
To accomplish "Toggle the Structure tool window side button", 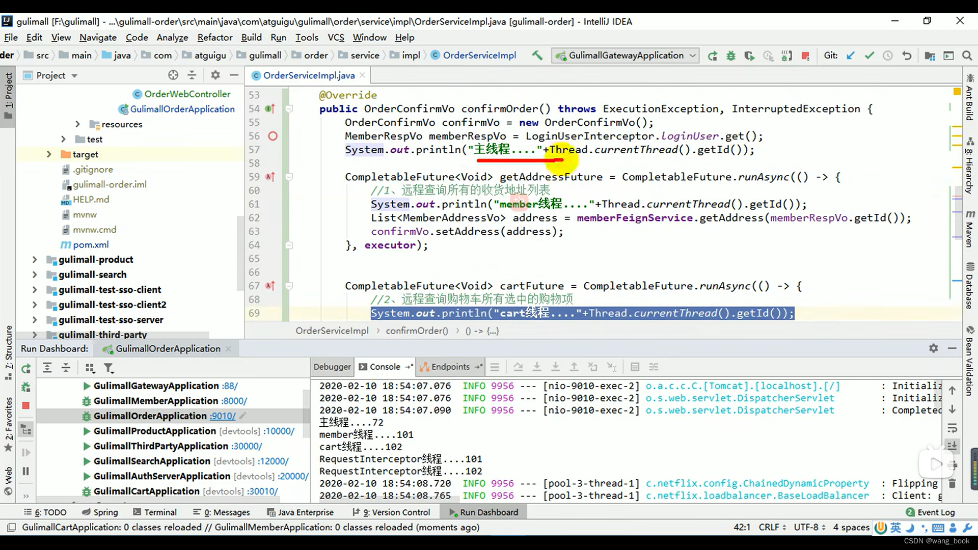I will tap(8, 352).
